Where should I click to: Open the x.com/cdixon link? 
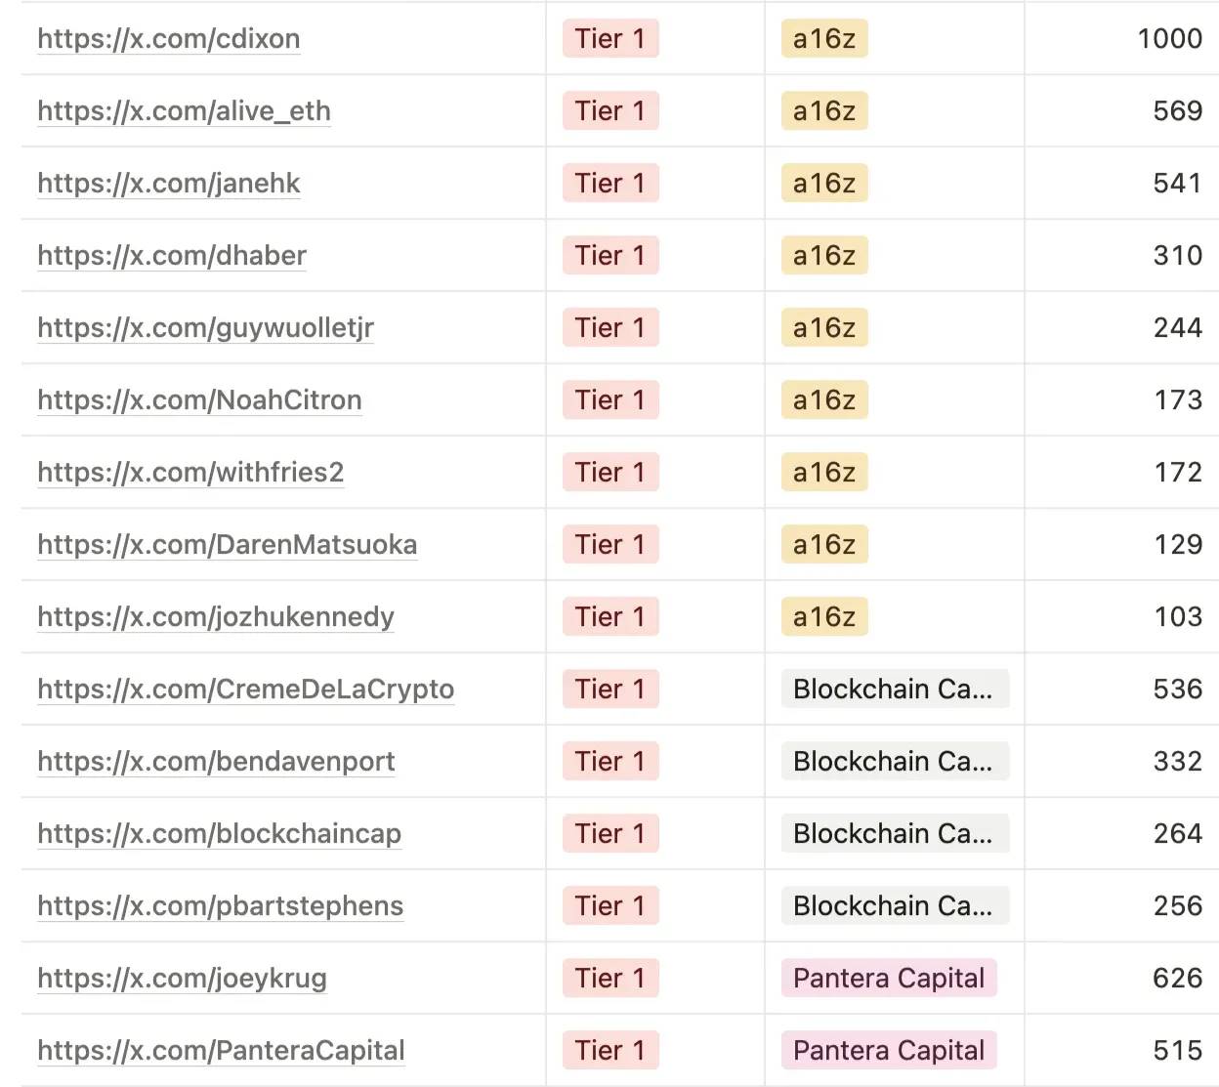(168, 39)
